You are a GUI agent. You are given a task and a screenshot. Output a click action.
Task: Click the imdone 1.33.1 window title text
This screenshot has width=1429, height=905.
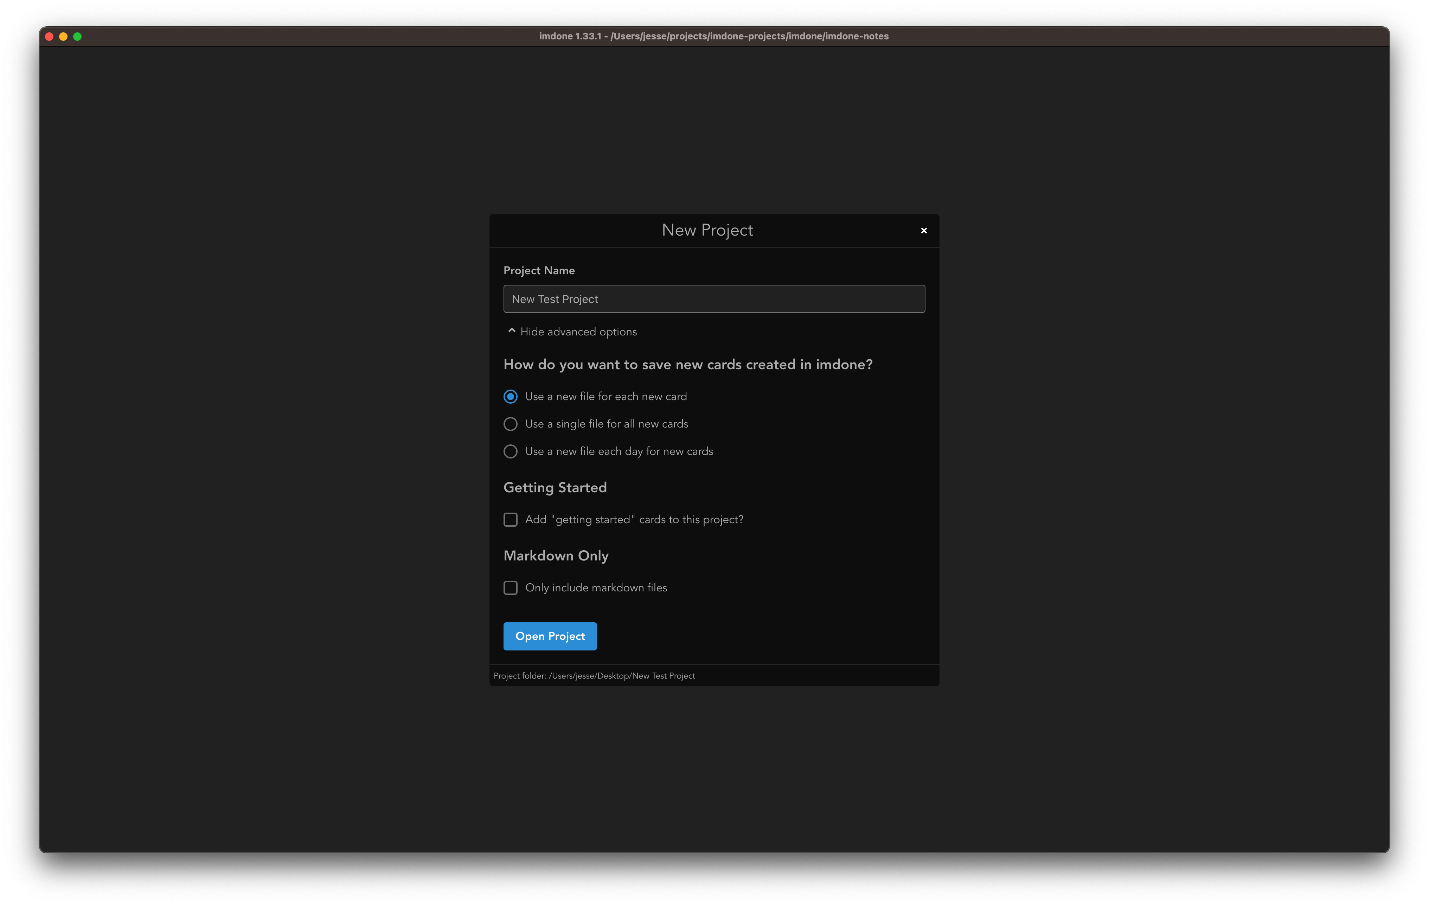coord(713,36)
